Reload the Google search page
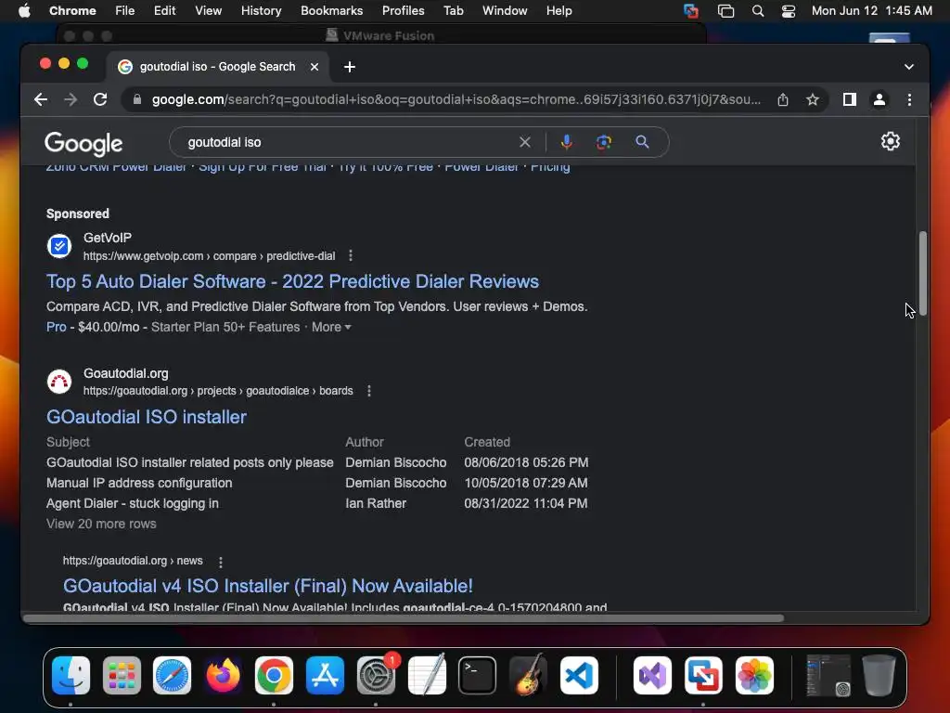Viewport: 950px width, 713px height. (x=100, y=99)
